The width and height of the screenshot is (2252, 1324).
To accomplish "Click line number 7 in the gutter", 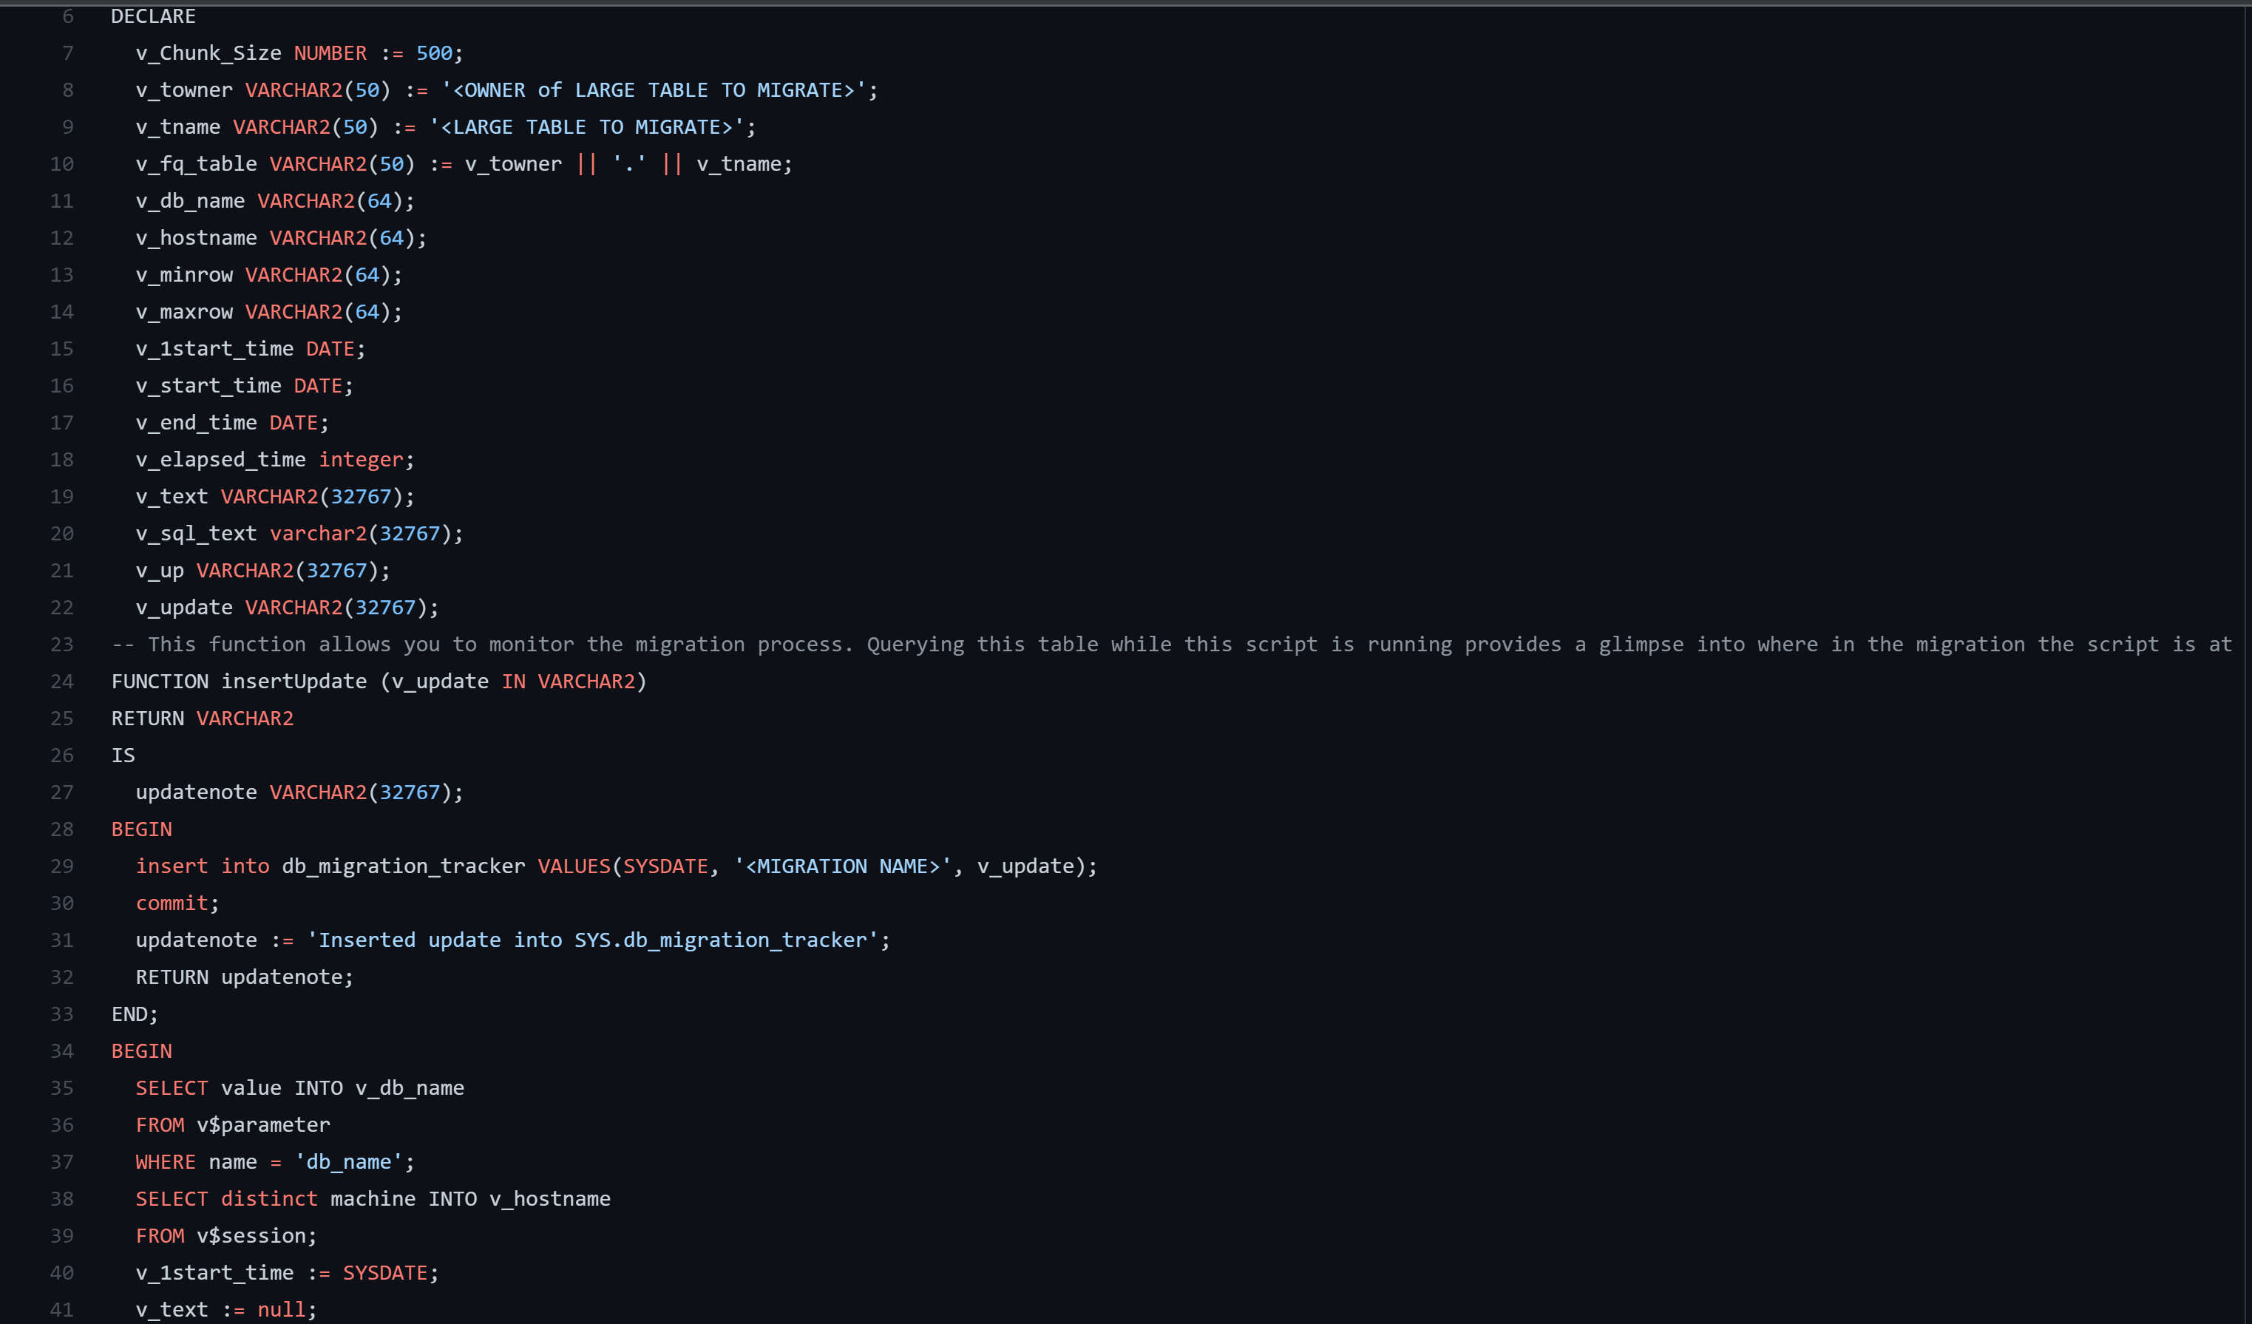I will pos(68,54).
